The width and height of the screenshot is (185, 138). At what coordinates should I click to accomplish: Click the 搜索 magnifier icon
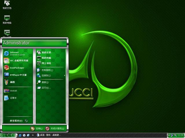38,82
